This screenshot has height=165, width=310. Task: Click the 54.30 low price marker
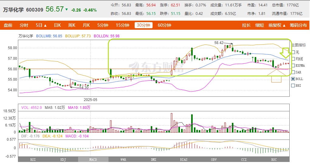[x=84, y=87]
